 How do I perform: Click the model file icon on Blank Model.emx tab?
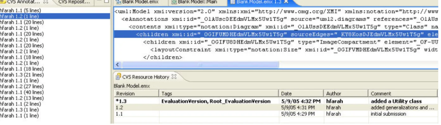pos(119,2)
